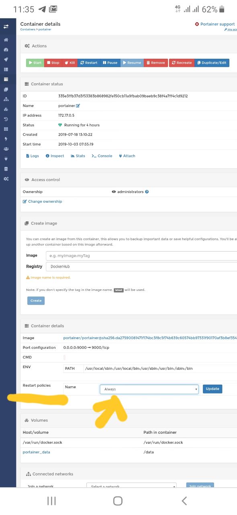Open Endpoints plug icon in sidebar
Screen dimensions: 237x515
[x=6, y=159]
